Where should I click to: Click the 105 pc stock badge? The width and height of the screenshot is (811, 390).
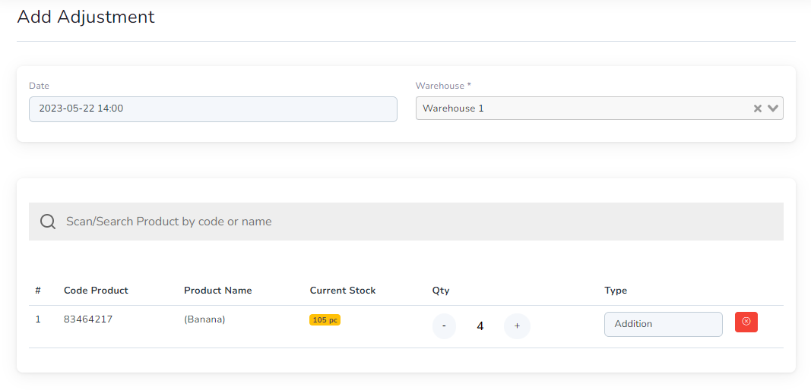[325, 319]
